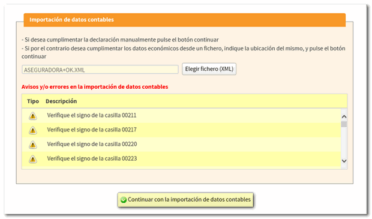Continue with the importación de datos contables

pos(185,200)
